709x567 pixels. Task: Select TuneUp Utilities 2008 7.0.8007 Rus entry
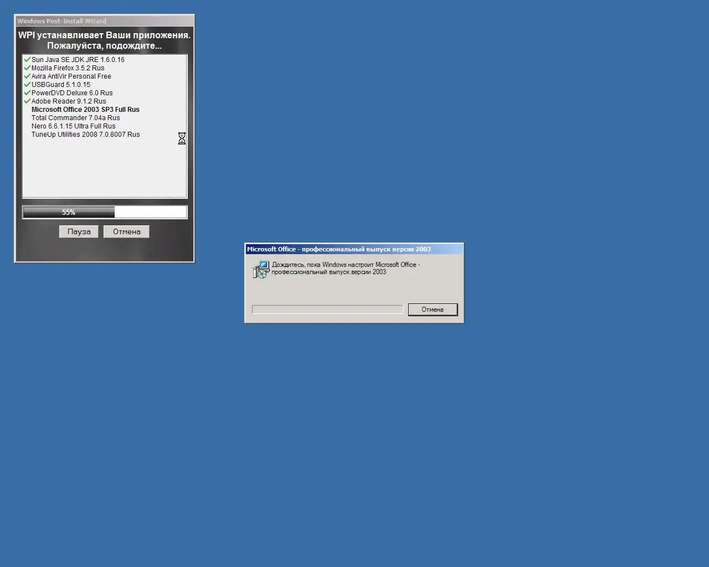click(x=86, y=135)
